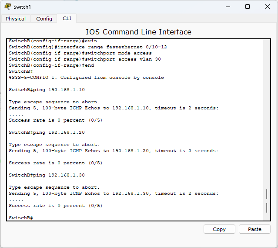Open the Config tab
This screenshot has width=278, height=248.
click(x=44, y=19)
